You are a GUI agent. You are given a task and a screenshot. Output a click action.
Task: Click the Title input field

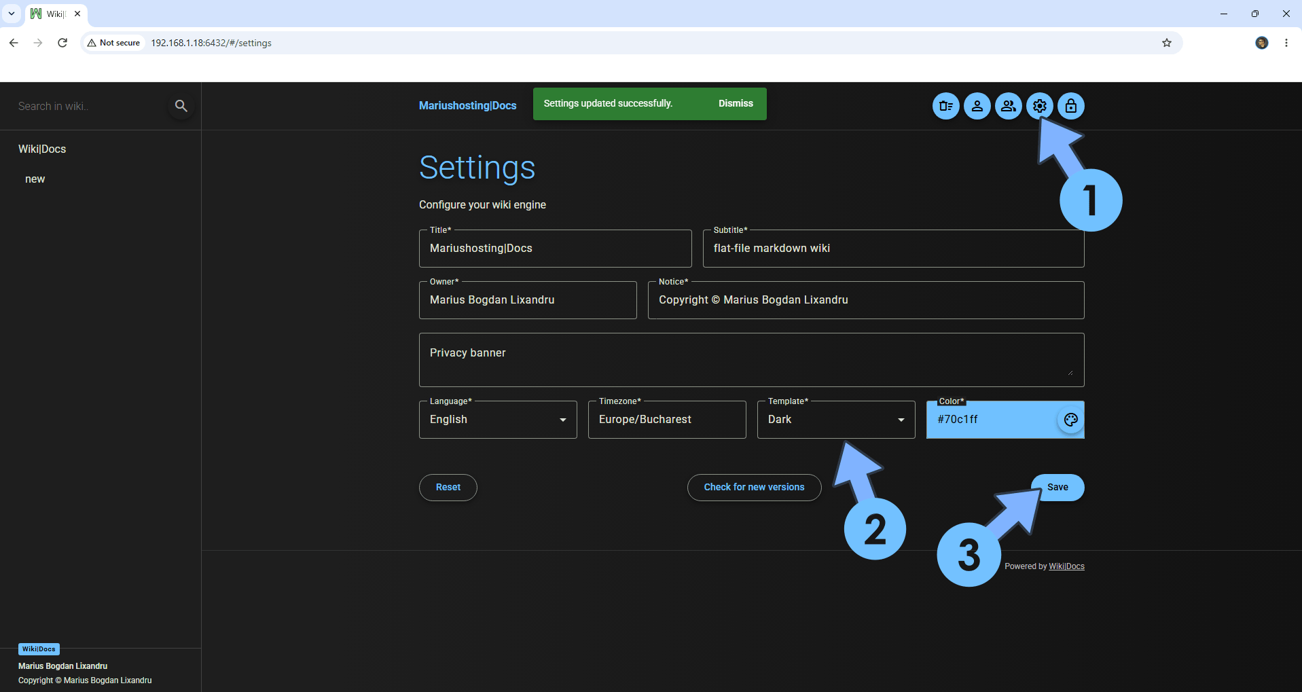tap(555, 249)
